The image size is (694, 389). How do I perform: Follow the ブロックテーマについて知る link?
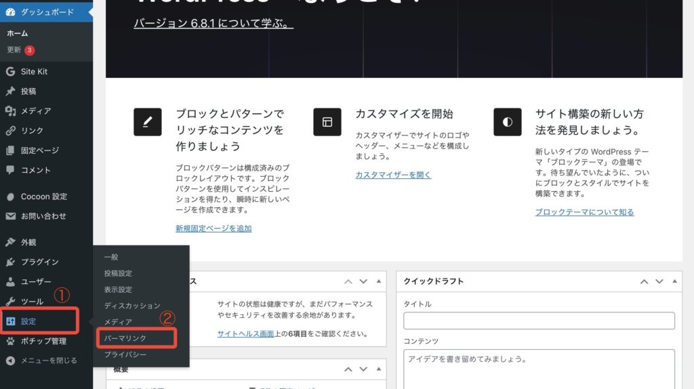(585, 212)
